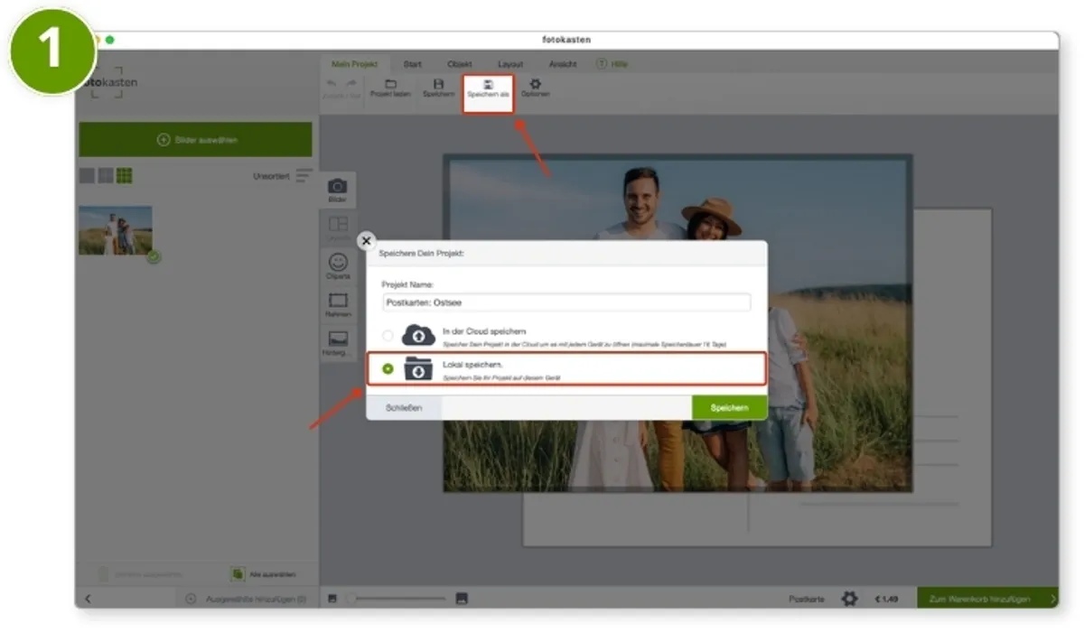Close the save dialog with X
This screenshot has height=632, width=1084.
(x=366, y=241)
